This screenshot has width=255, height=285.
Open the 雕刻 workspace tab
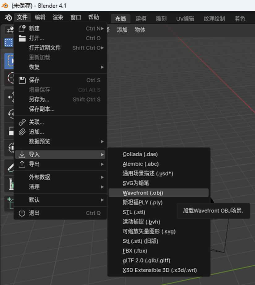(x=161, y=19)
